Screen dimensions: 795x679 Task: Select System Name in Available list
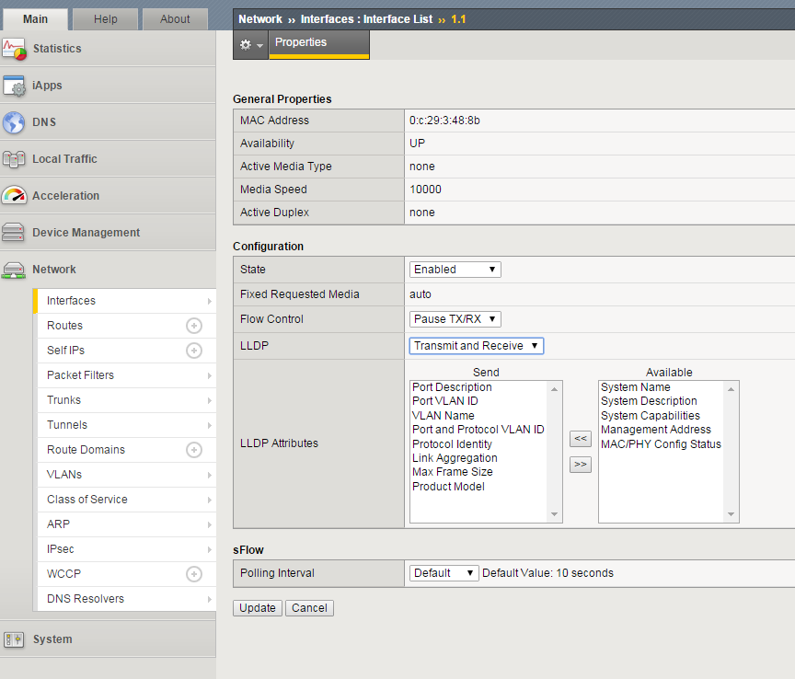[x=635, y=387]
